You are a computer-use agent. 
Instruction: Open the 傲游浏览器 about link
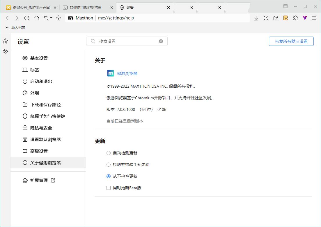[127, 73]
